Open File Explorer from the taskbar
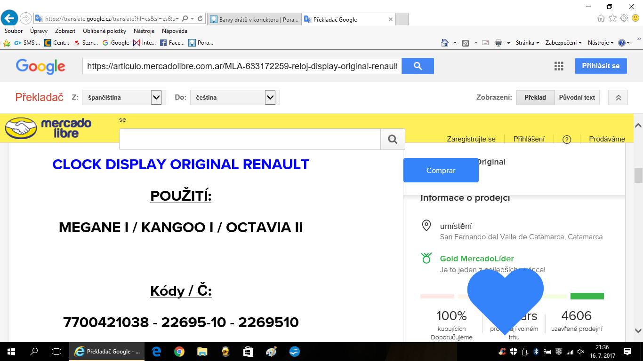The image size is (643, 361). (202, 351)
